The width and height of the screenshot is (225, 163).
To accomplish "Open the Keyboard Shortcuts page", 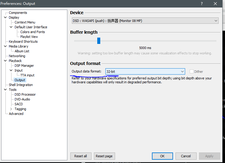I will tap(23, 42).
